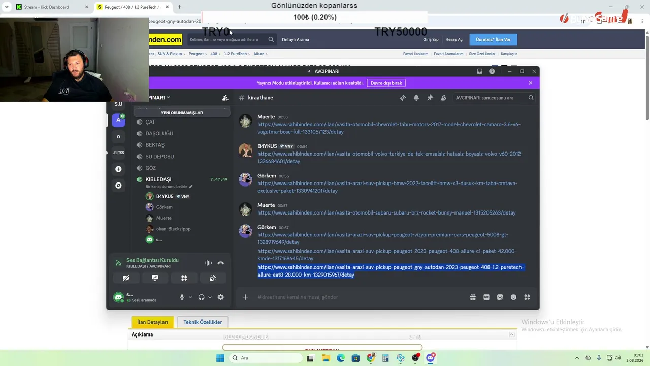Open the Chrome tab list dropdown
Image resolution: width=650 pixels, height=366 pixels.
tap(7, 7)
